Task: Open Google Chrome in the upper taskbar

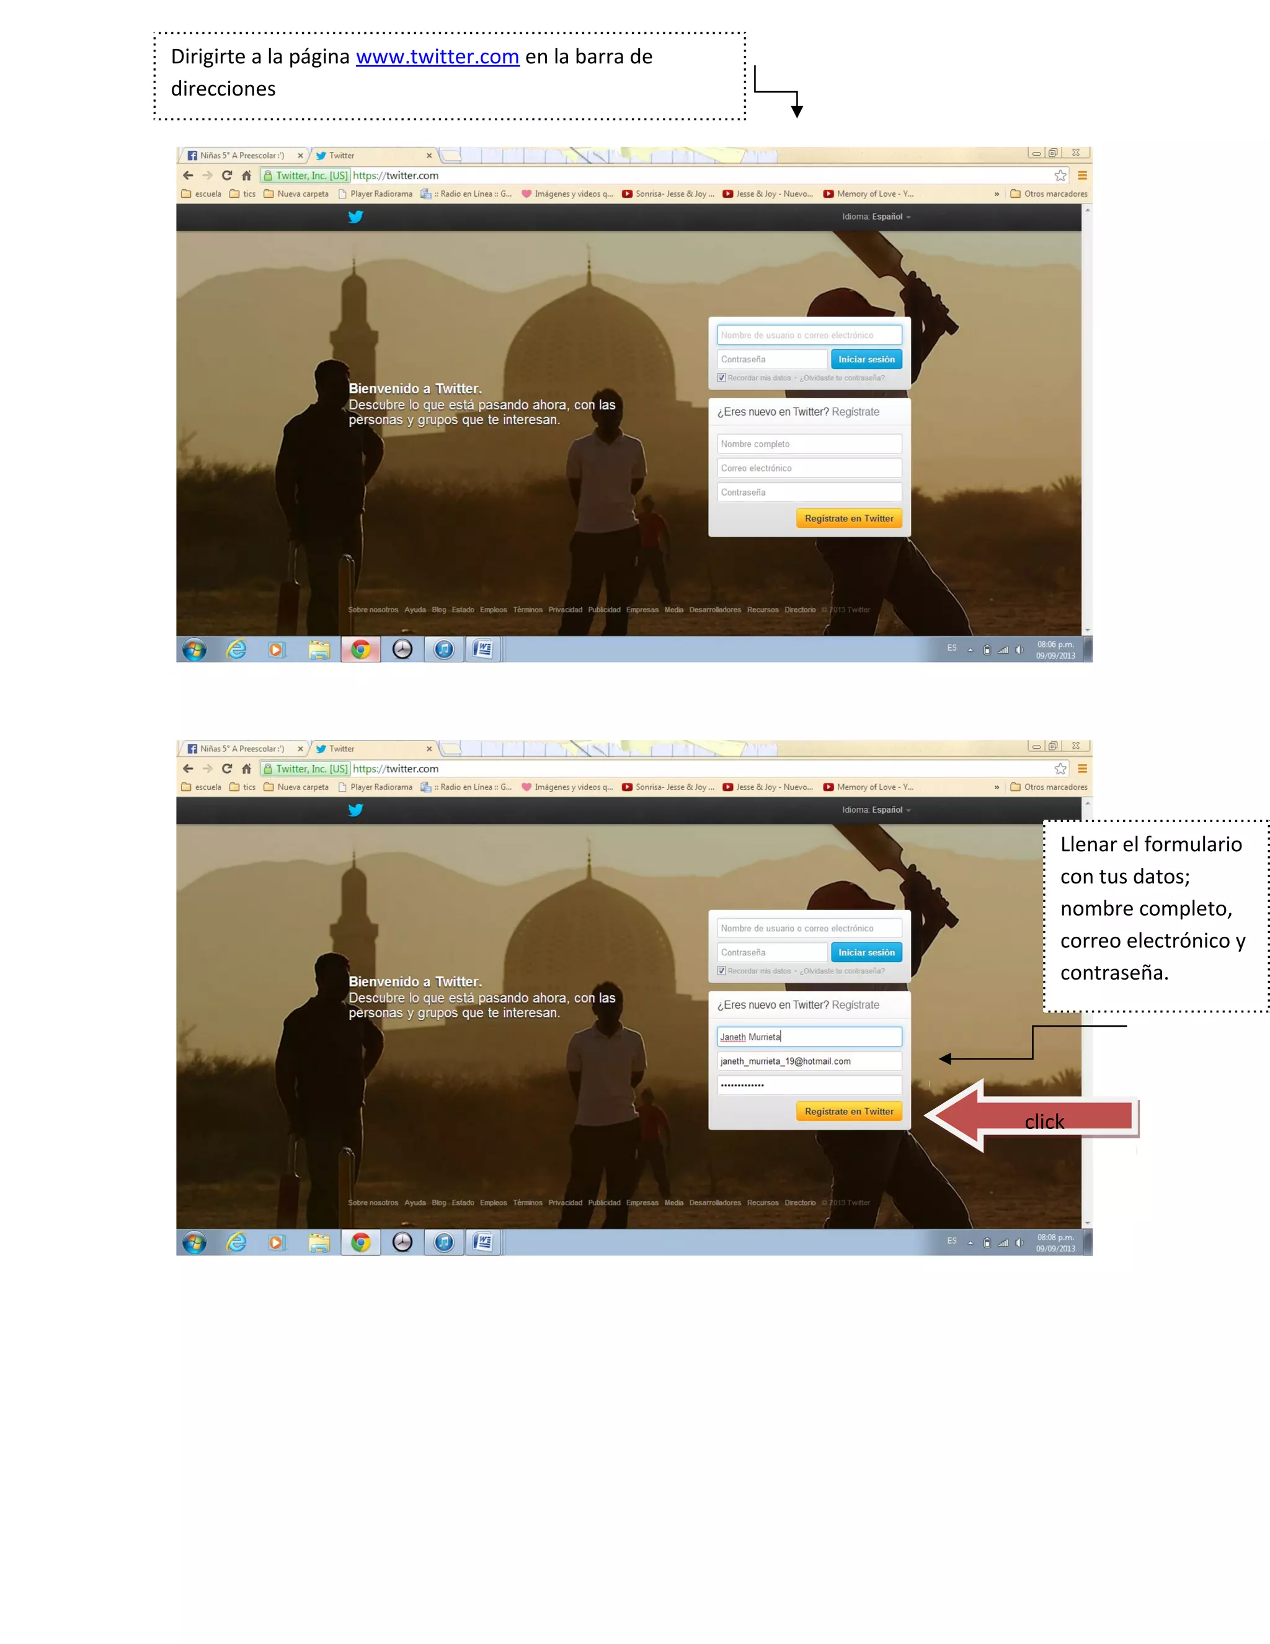Action: pos(360,650)
